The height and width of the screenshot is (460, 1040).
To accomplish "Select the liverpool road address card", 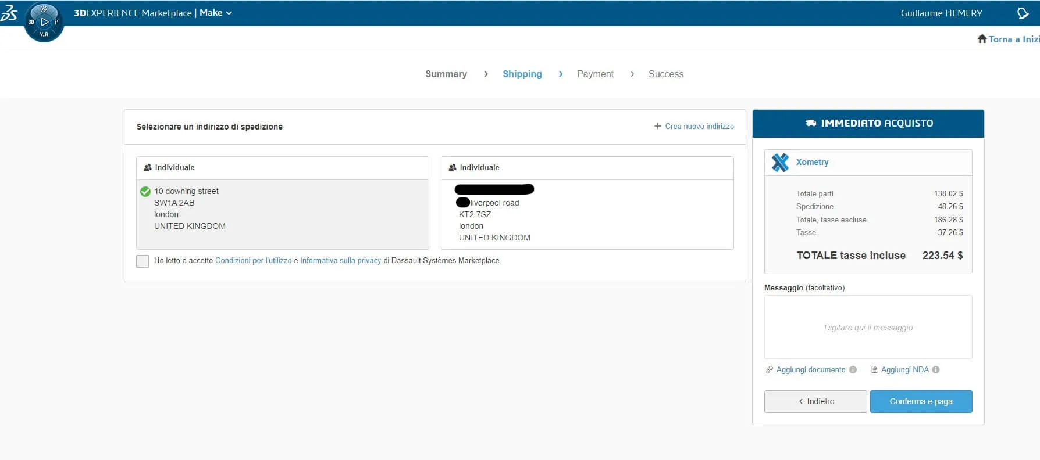I will click(x=587, y=214).
